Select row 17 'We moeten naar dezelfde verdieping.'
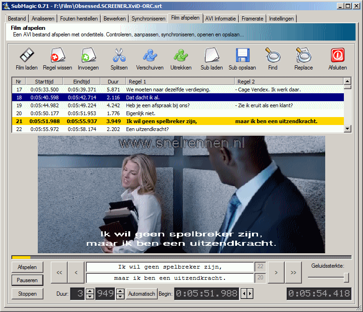The image size is (363, 312). [x=178, y=90]
